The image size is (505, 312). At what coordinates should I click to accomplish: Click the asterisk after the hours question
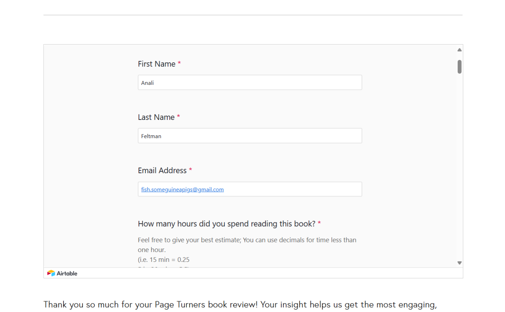(319, 224)
